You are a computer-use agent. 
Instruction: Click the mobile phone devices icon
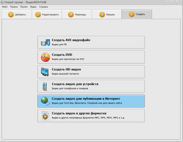point(45,87)
